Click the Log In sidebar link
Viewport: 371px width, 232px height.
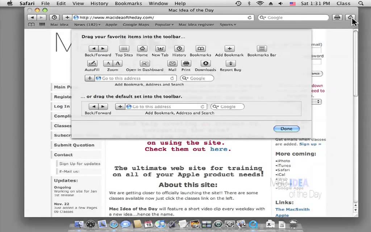(62, 106)
